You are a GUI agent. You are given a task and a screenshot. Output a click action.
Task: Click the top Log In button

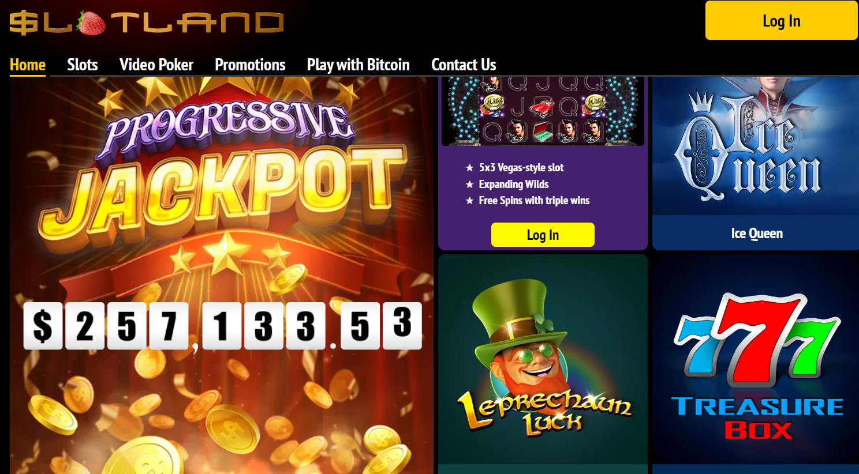click(781, 20)
